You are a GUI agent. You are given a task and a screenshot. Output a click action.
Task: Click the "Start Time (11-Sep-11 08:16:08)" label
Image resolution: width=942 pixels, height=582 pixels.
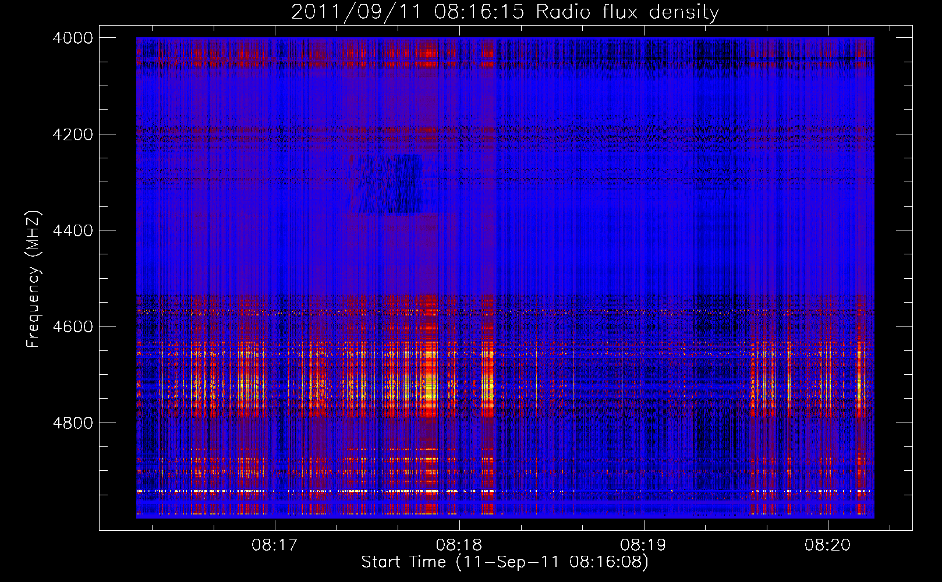pos(505,562)
